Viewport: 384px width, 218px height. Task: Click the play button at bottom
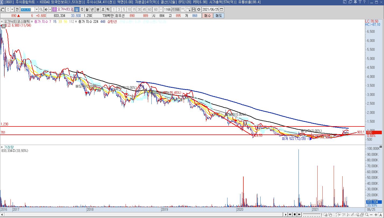tap(286, 215)
